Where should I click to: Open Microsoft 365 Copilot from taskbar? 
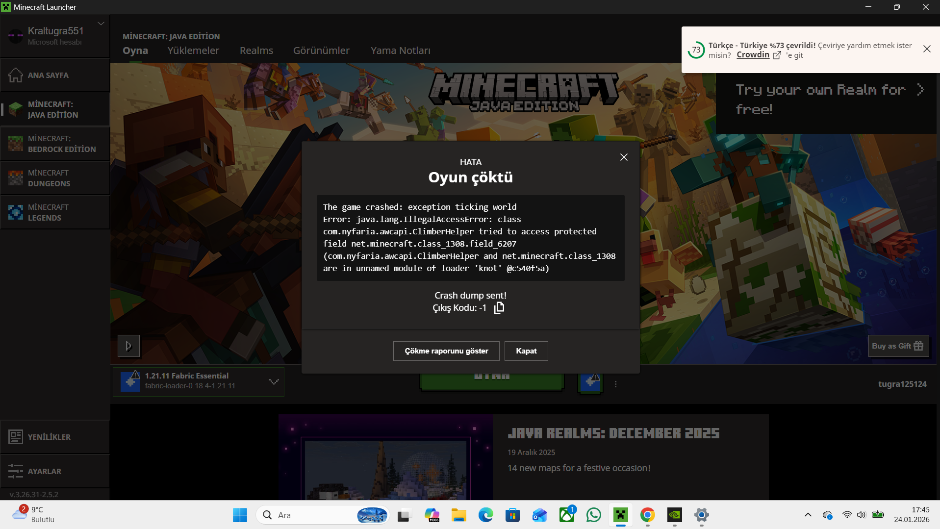coord(432,515)
